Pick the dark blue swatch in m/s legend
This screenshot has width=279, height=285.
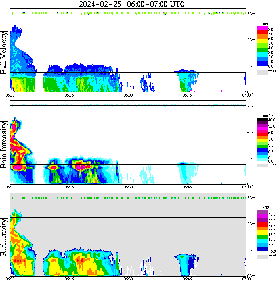[x=262, y=63]
